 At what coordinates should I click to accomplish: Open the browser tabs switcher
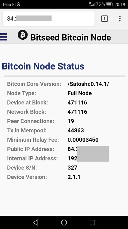(105, 19)
